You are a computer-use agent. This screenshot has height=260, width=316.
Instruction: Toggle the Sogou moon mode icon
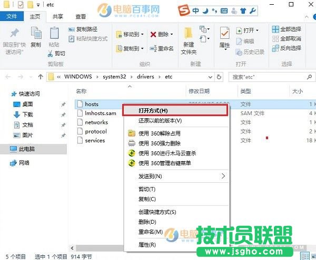(205, 11)
